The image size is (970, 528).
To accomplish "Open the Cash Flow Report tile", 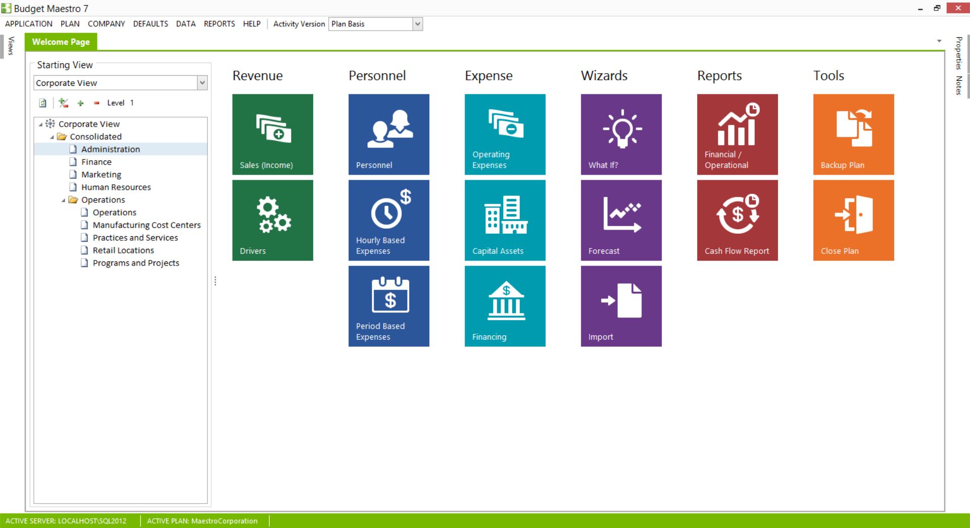I will coord(738,220).
